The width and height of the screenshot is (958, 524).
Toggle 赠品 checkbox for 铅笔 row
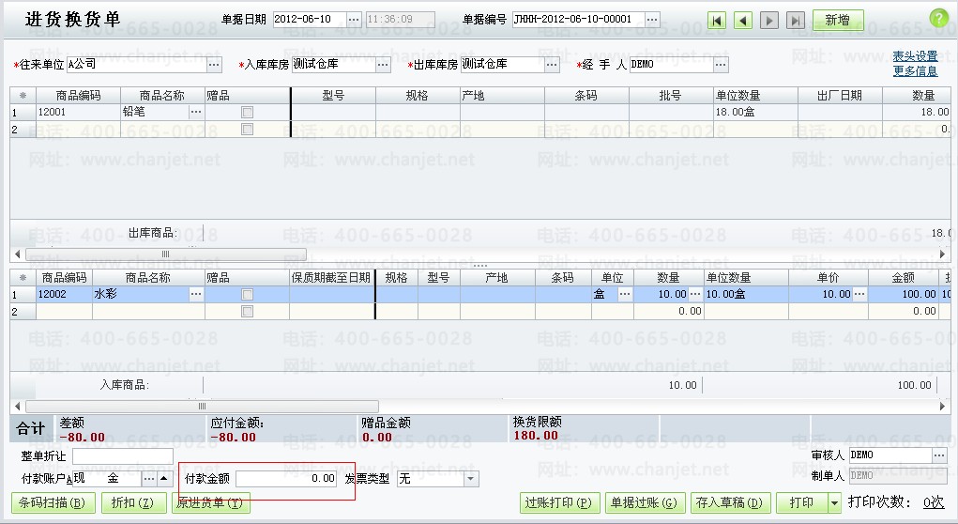(x=248, y=112)
